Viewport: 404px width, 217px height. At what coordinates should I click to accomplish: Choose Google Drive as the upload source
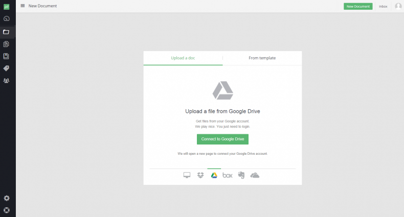point(214,175)
